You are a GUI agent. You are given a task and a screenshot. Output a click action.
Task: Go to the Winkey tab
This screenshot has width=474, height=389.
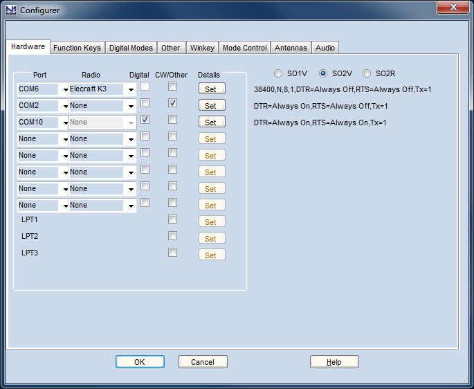[x=202, y=48]
